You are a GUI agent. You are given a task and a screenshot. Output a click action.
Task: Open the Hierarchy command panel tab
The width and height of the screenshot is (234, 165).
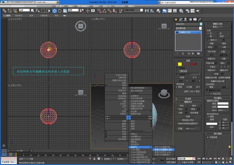186,20
